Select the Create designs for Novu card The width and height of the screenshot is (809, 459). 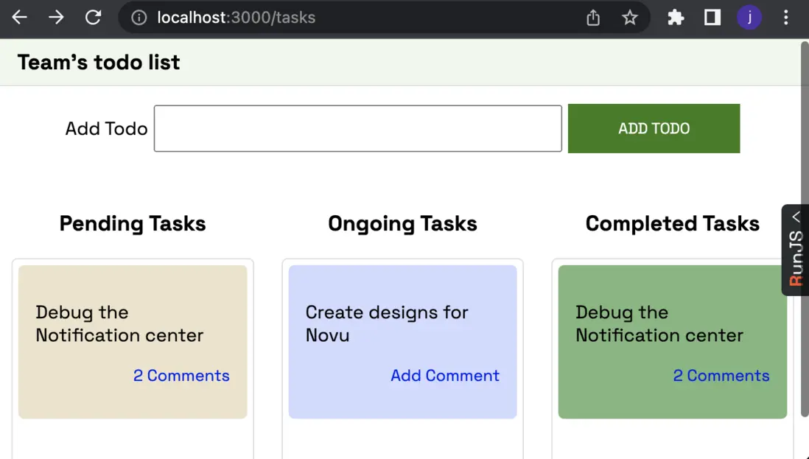[x=402, y=324]
